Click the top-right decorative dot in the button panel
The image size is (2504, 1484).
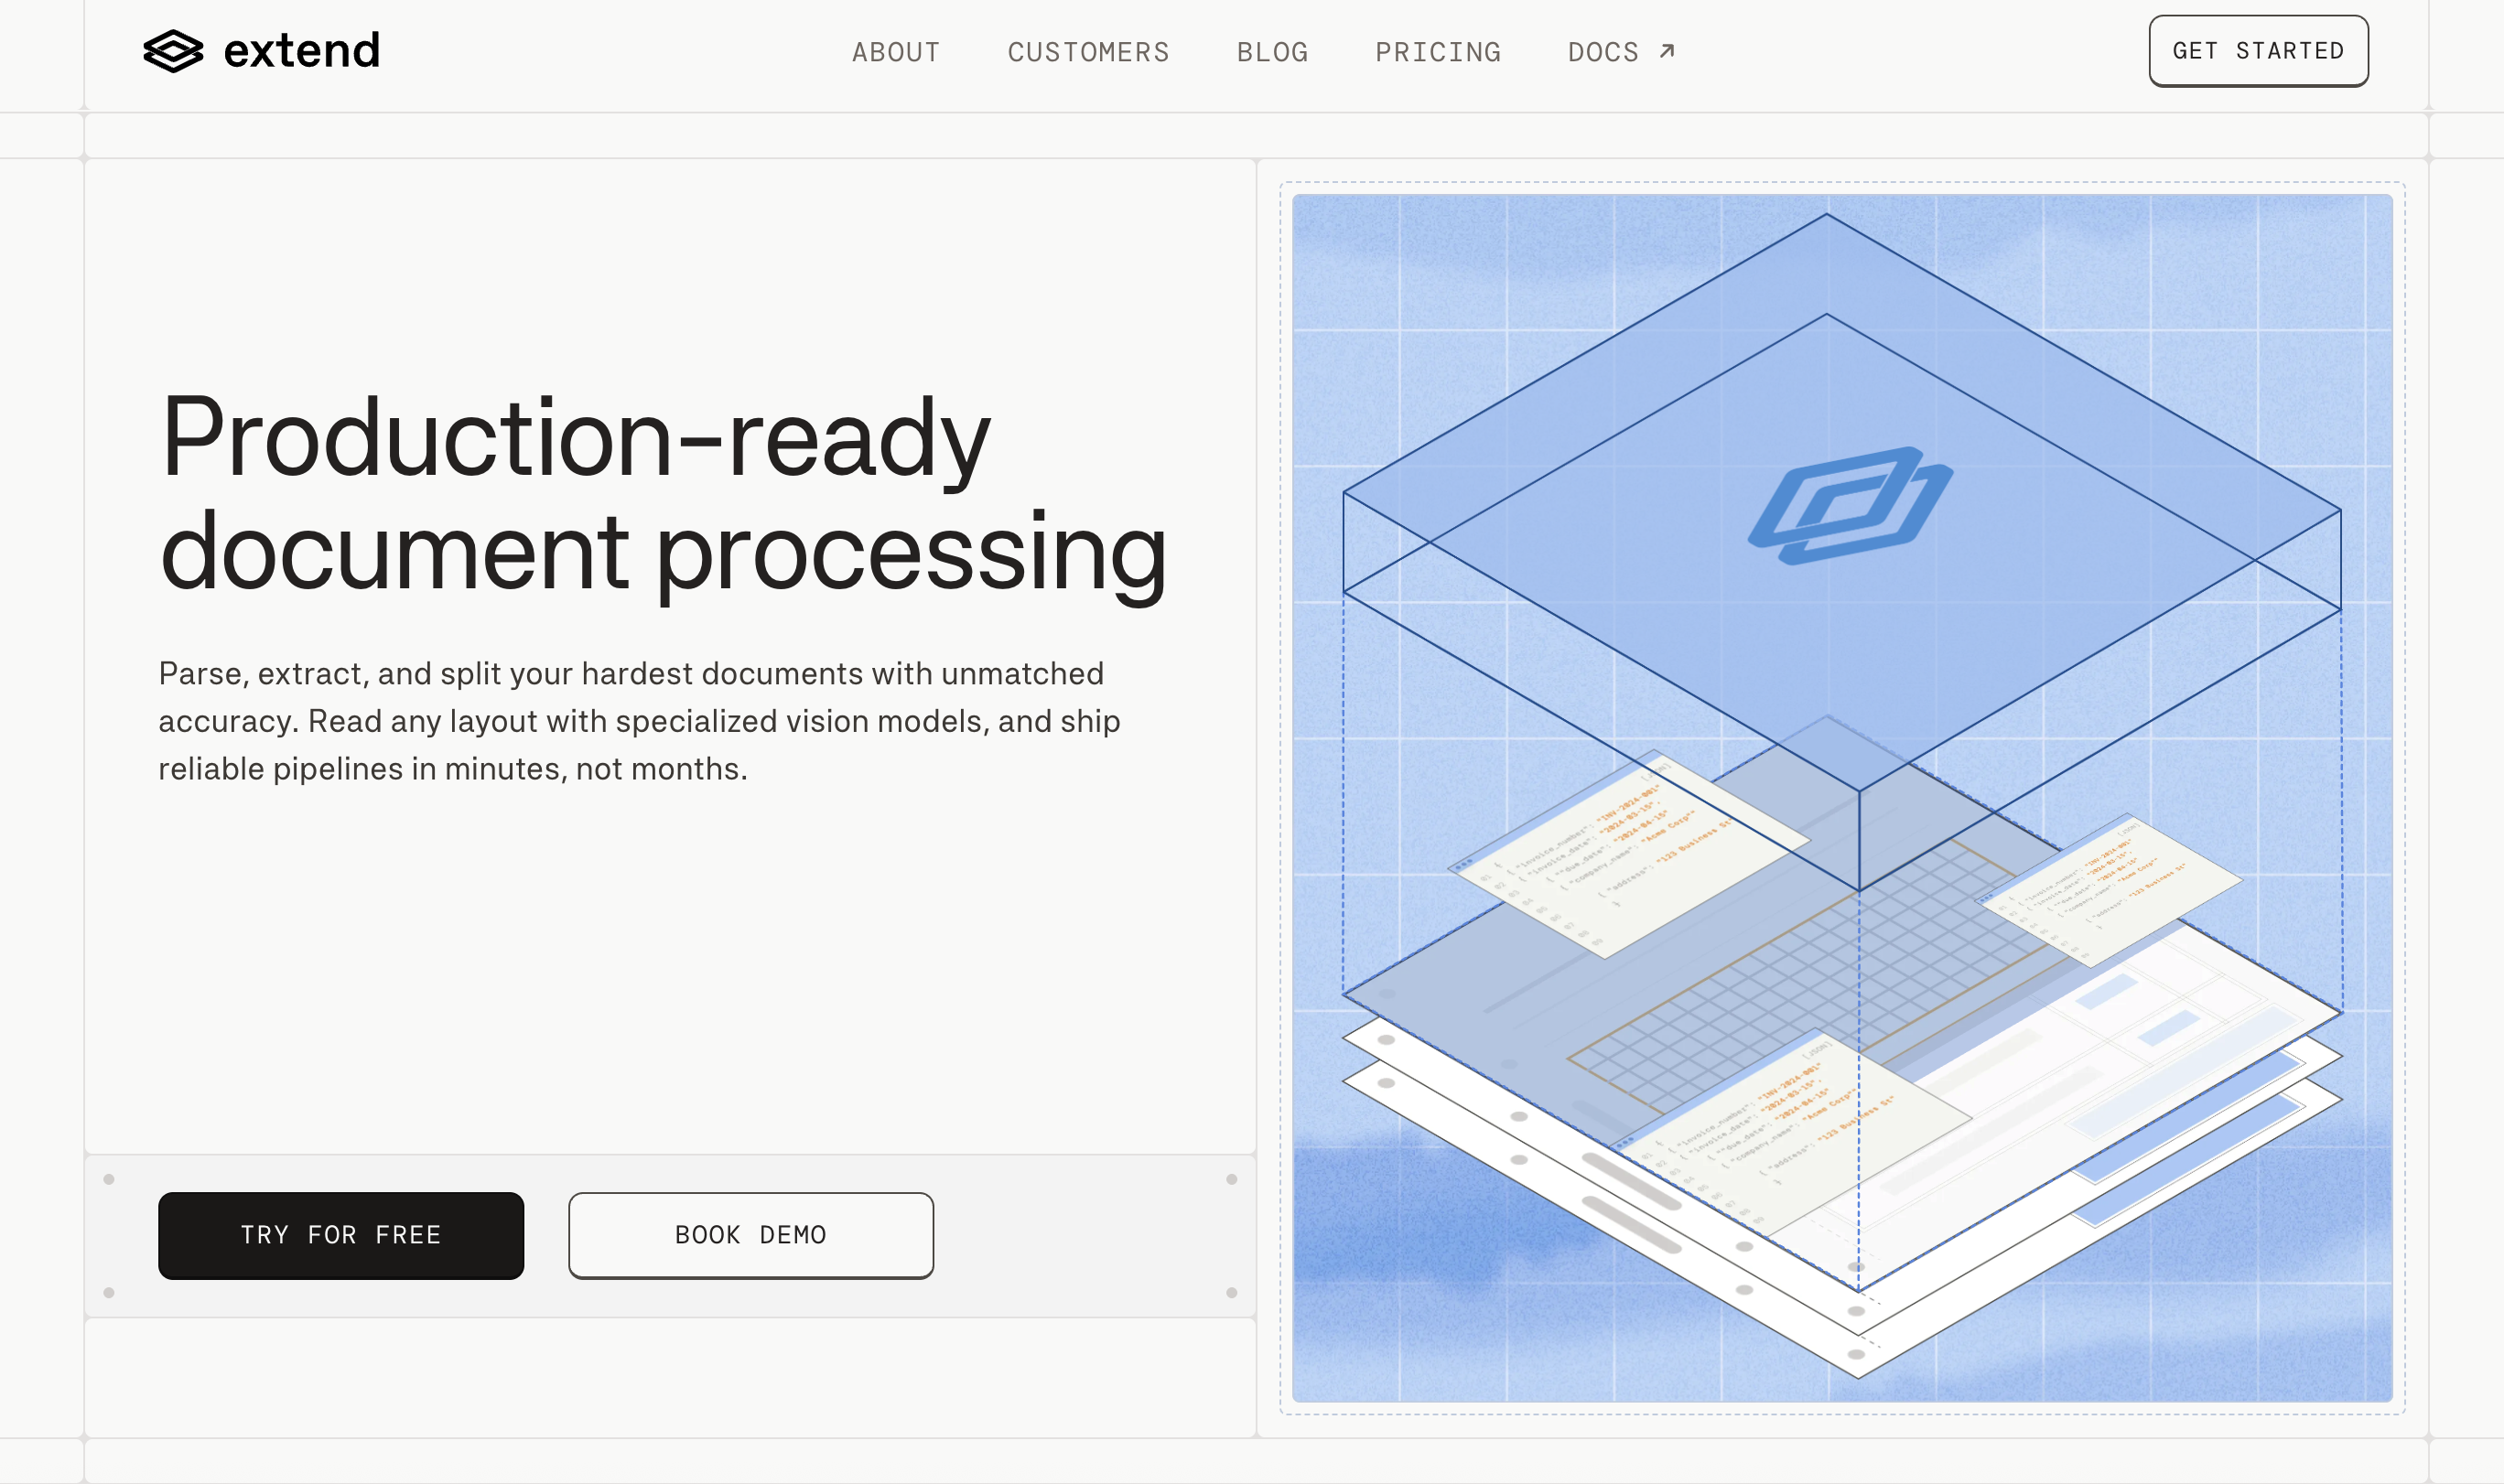(x=1232, y=1179)
